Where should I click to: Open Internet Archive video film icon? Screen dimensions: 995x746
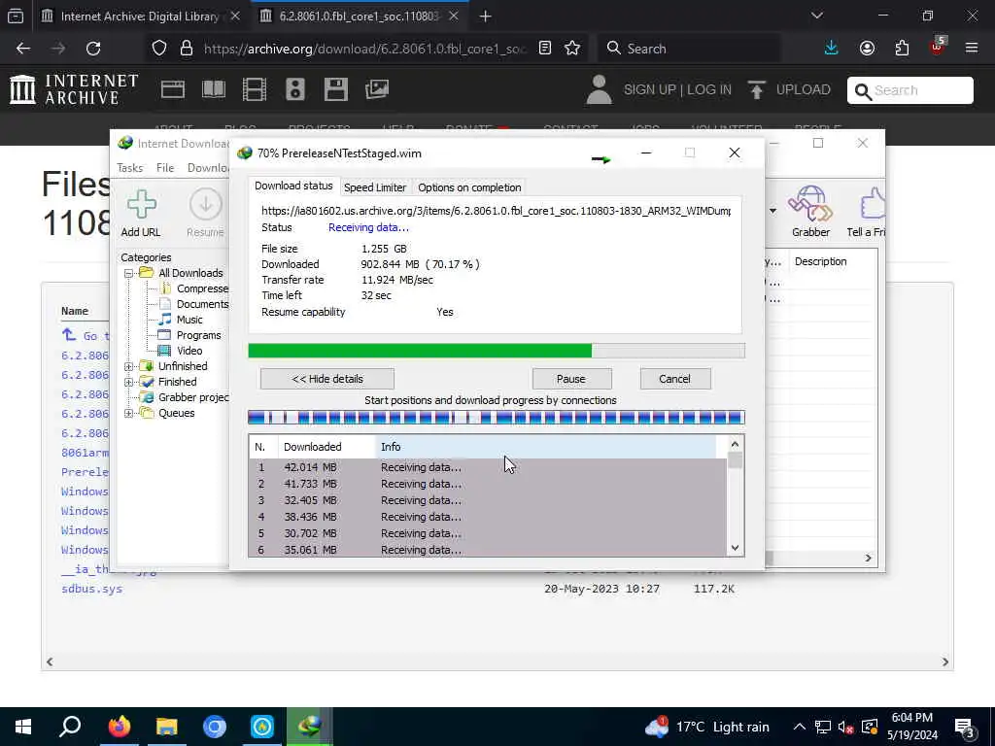(255, 89)
